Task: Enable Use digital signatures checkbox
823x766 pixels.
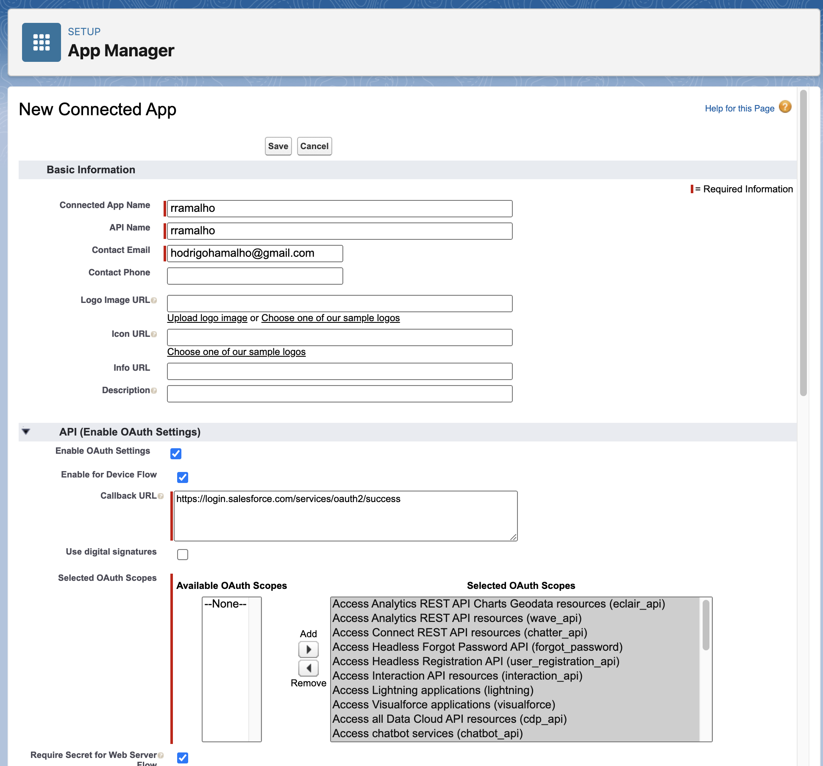Action: [x=183, y=555]
